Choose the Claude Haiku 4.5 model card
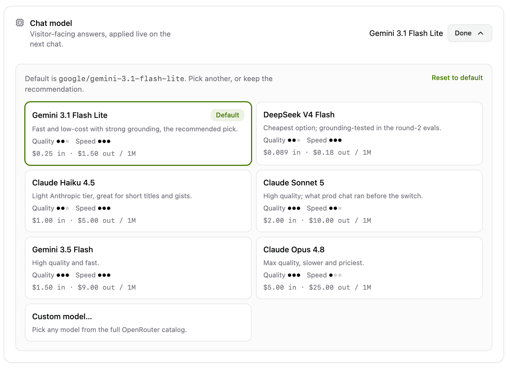The image size is (511, 368). pos(138,201)
